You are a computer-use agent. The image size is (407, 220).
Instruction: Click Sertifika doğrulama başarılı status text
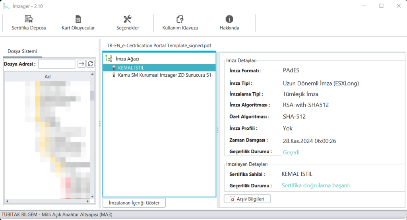click(316, 185)
